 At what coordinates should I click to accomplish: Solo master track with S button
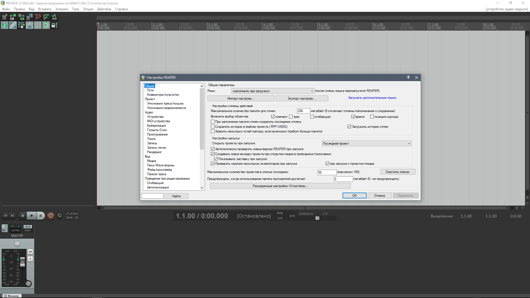pyautogui.click(x=30, y=259)
